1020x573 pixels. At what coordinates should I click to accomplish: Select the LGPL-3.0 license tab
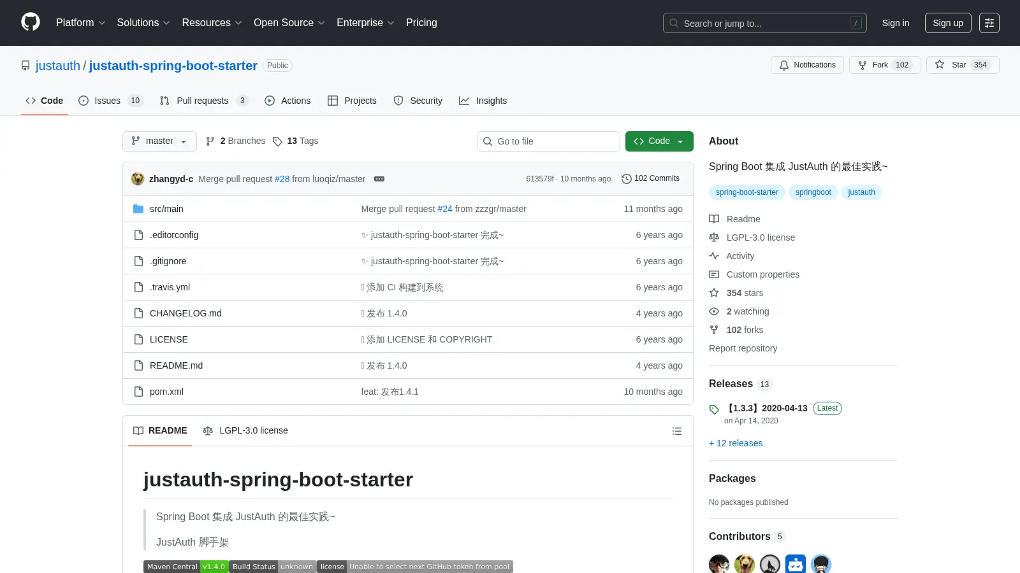coord(245,431)
